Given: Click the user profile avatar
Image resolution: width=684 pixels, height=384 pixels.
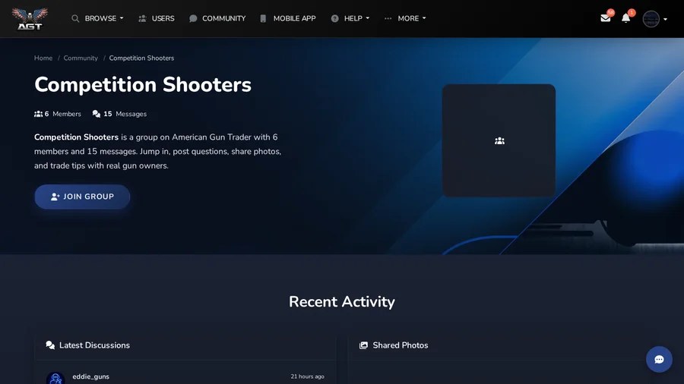Looking at the screenshot, I should [651, 19].
